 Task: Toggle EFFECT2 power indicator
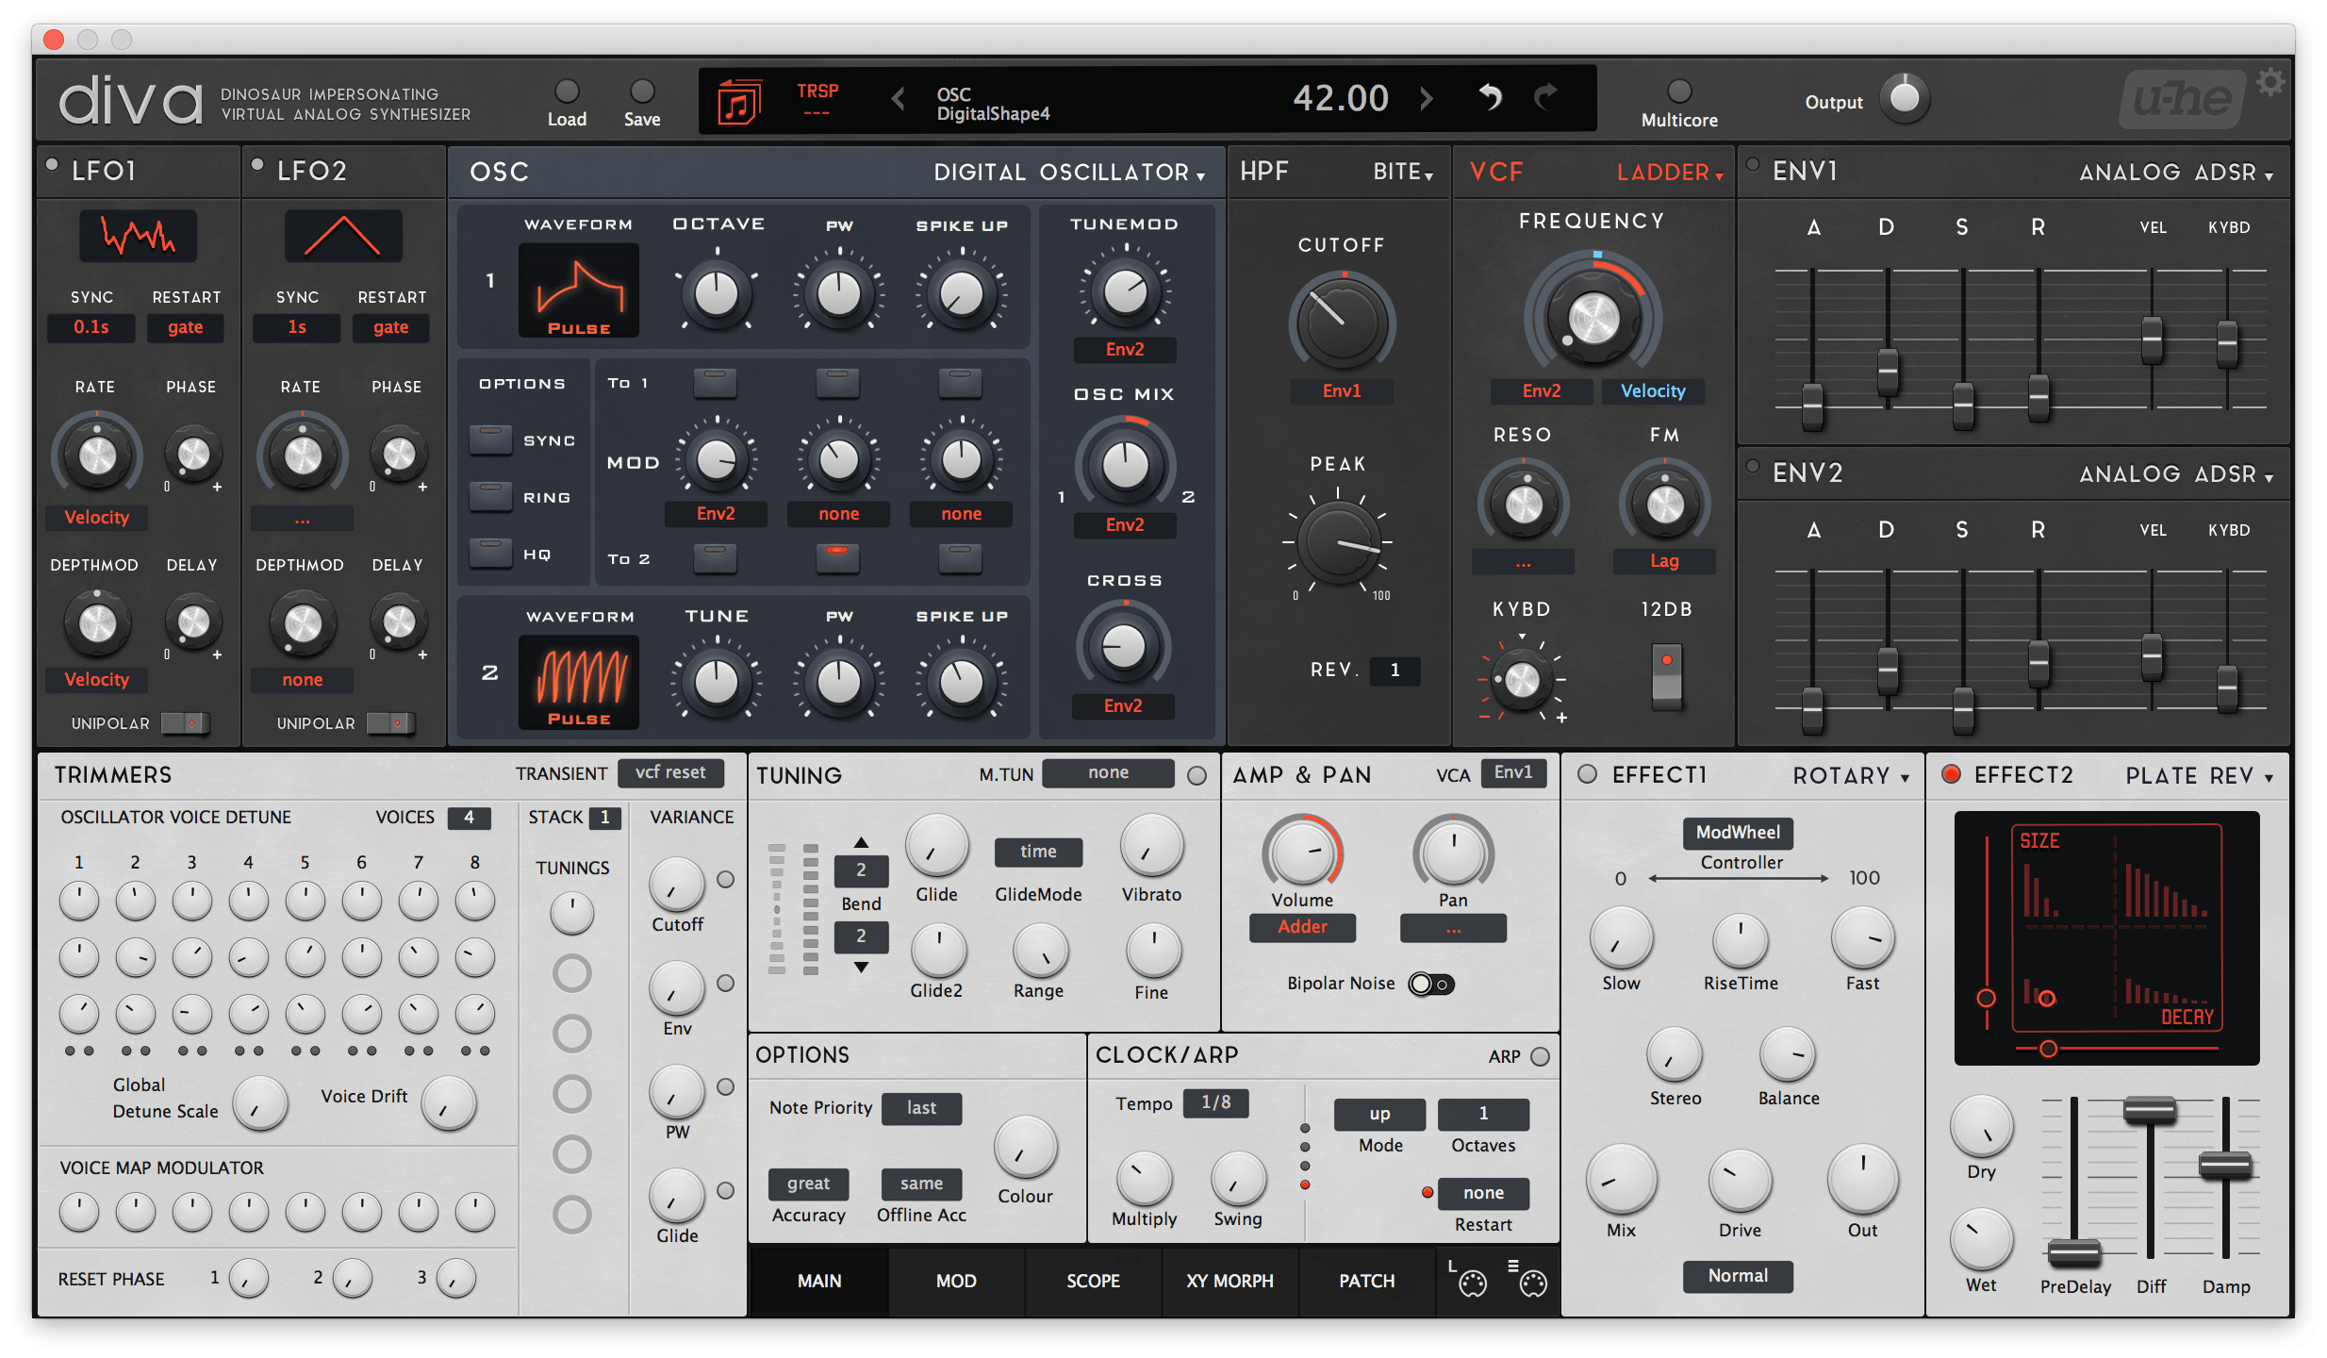pos(1951,774)
